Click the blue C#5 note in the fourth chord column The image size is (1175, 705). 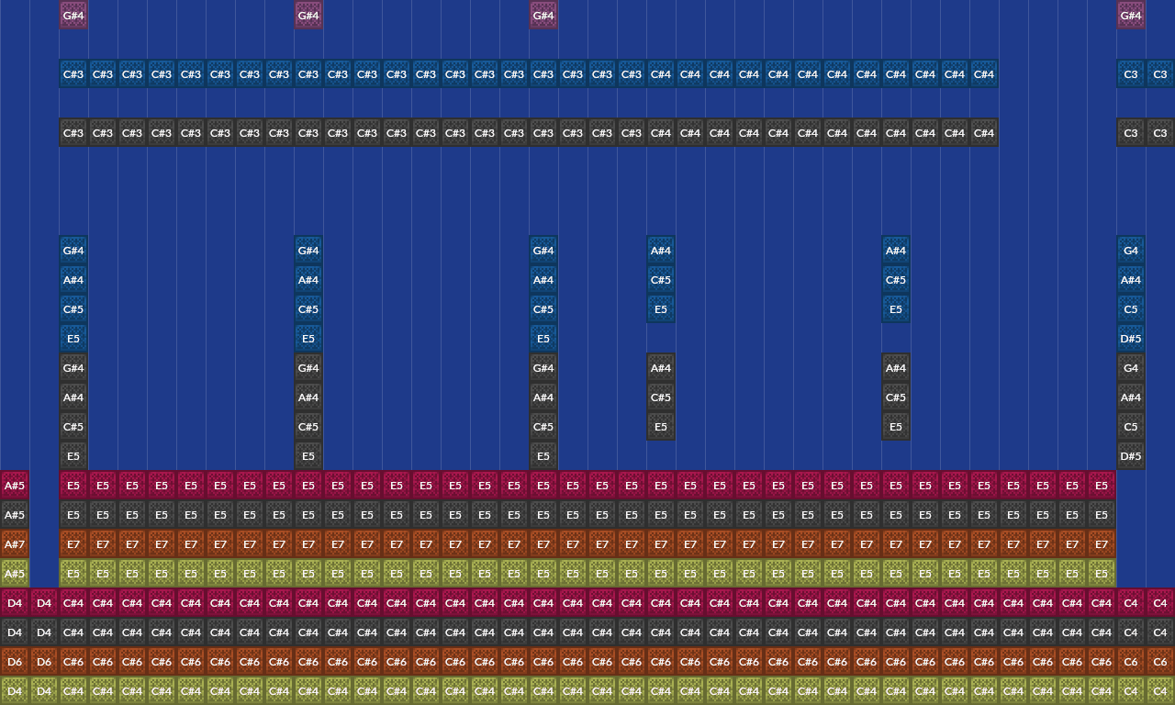coord(661,279)
